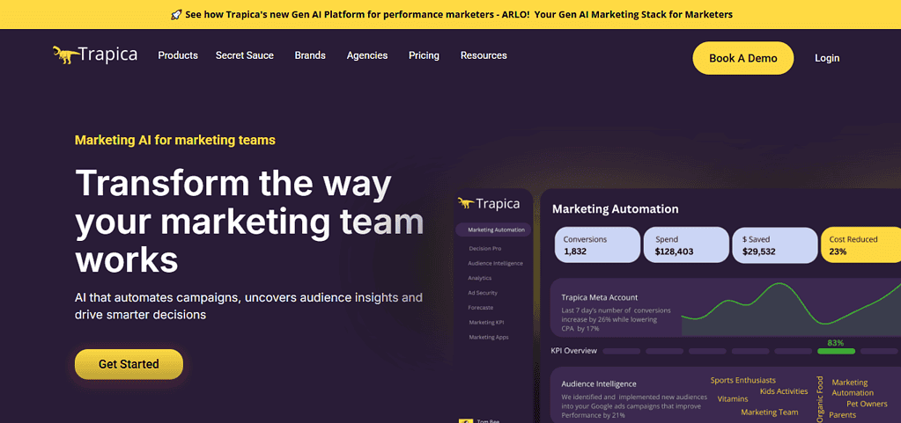901x423 pixels.
Task: Open the Secret Sauce menu
Action: click(x=245, y=55)
